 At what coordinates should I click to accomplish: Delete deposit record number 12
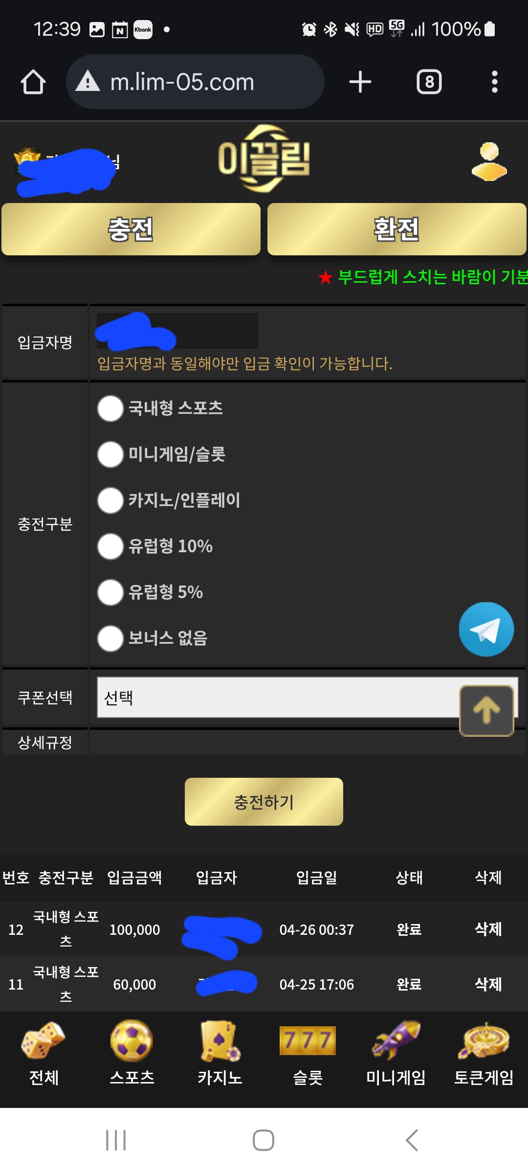(488, 929)
